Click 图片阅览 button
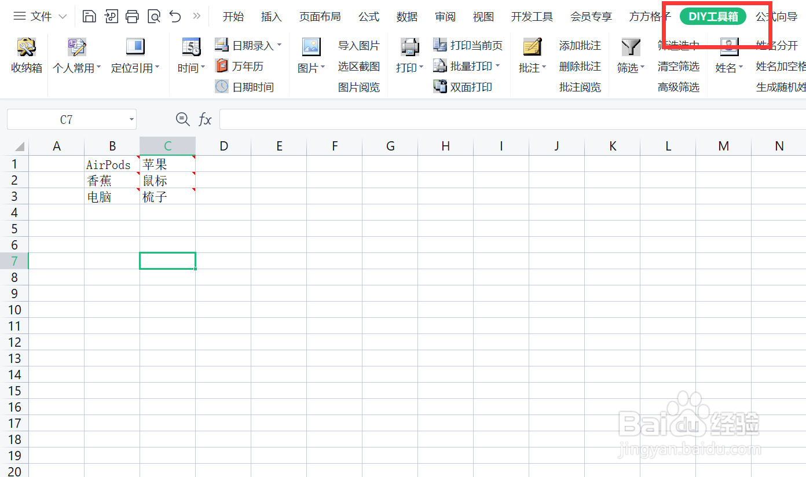 point(359,87)
